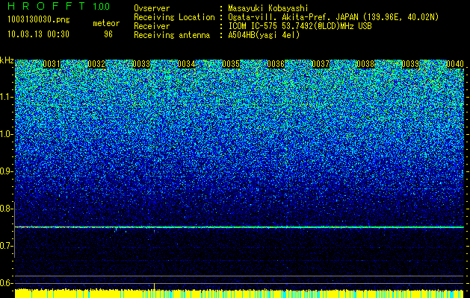470x298 pixels.
Task: Click the 0.9 frequency axis label
Action: point(6,171)
